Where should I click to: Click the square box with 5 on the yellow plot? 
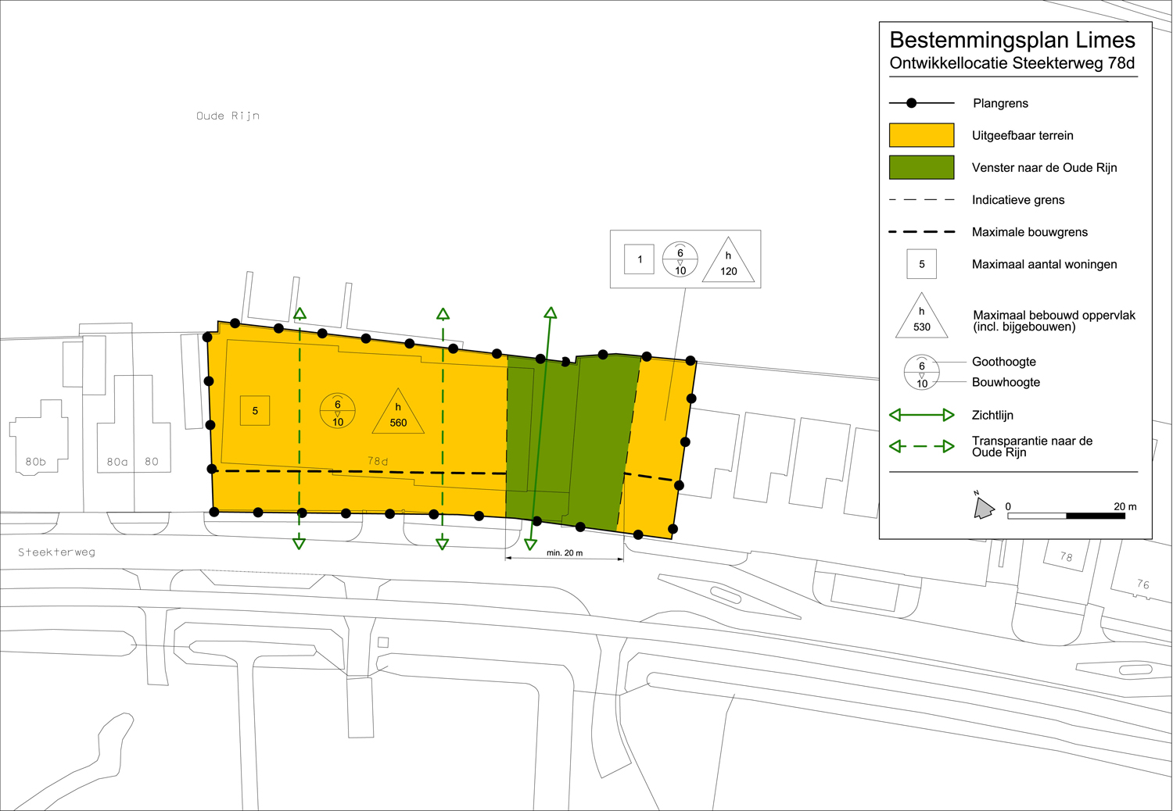point(255,410)
